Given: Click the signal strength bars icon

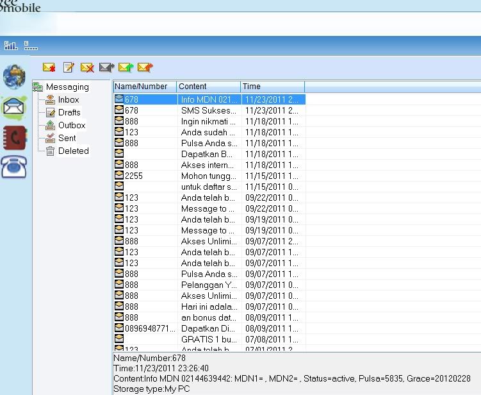Looking at the screenshot, I should coord(11,46).
